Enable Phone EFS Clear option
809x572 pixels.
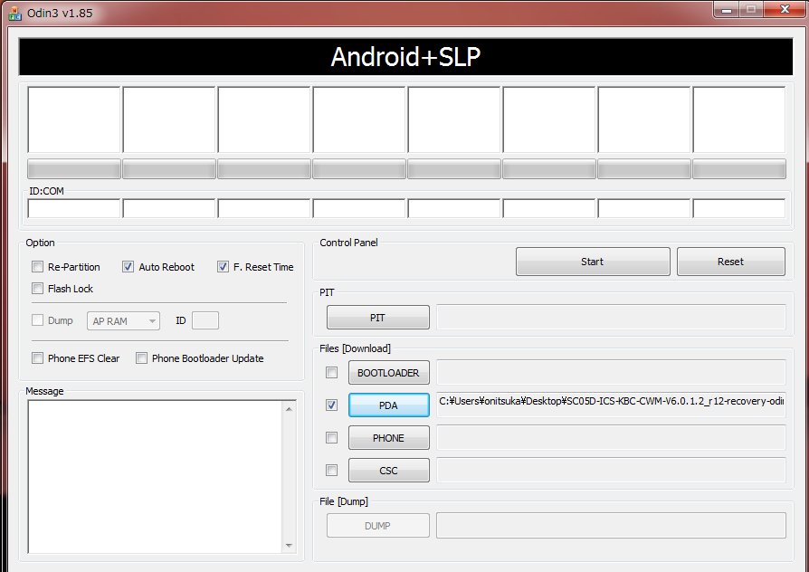tap(38, 358)
